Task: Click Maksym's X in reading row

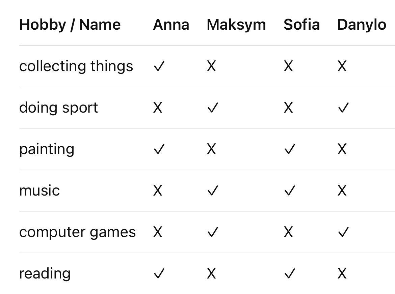Action: [211, 274]
